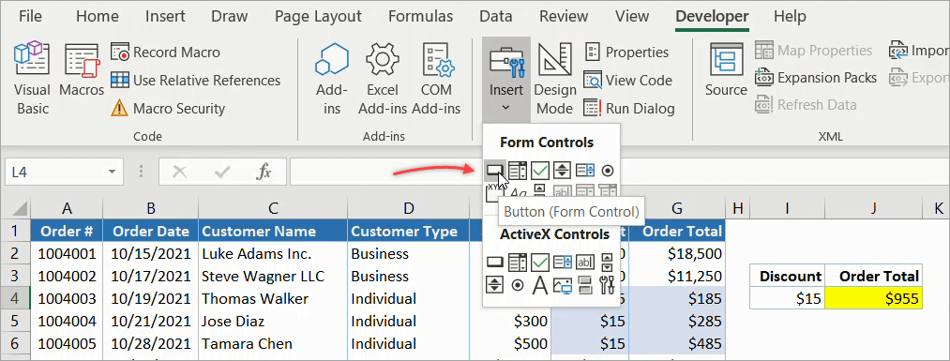
Task: Open the Name Box dropdown arrow
Action: point(112,172)
